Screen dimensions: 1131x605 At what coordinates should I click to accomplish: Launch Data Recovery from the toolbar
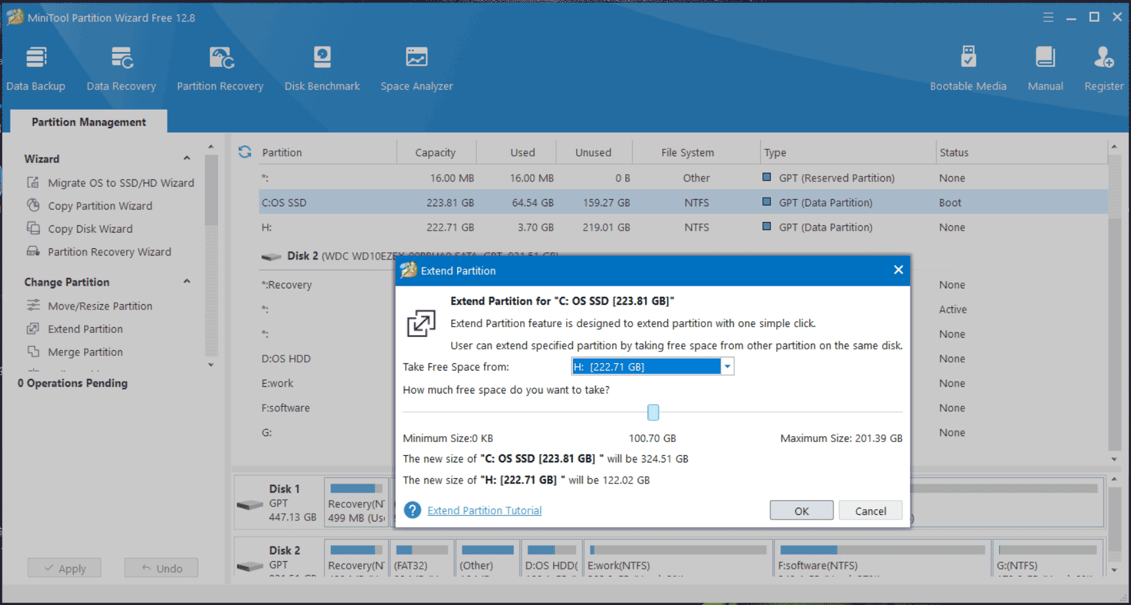click(122, 69)
